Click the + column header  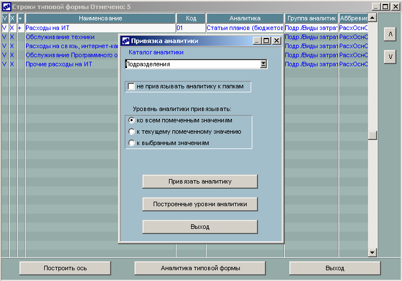click(20, 18)
